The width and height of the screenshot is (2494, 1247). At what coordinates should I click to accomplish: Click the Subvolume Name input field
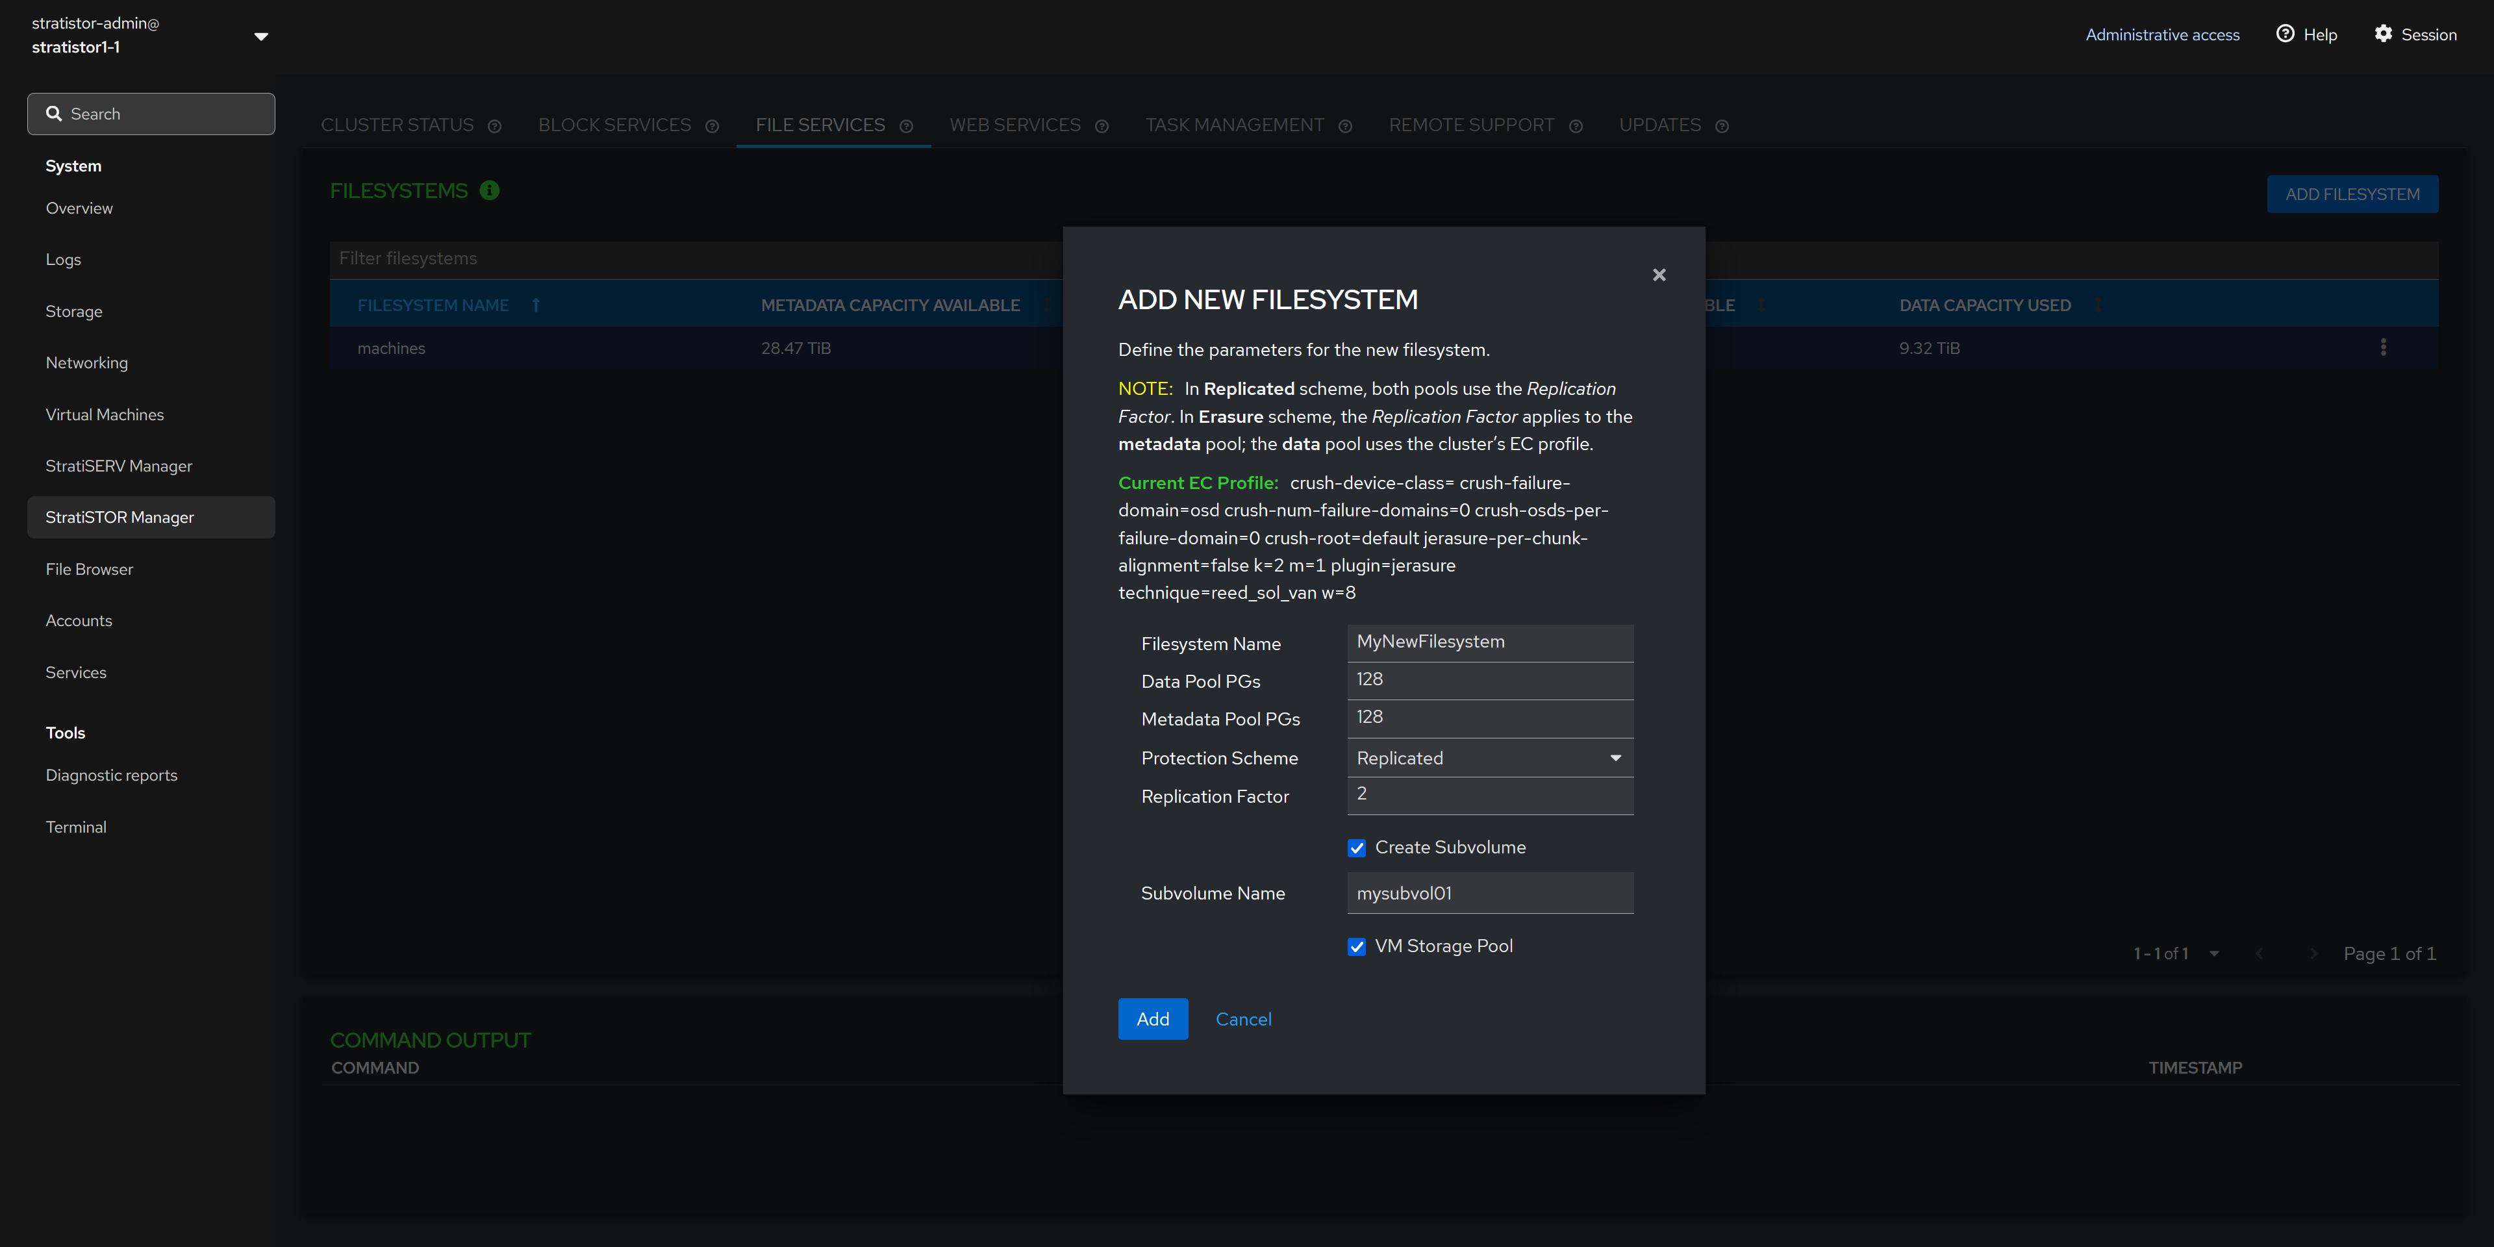[1489, 892]
